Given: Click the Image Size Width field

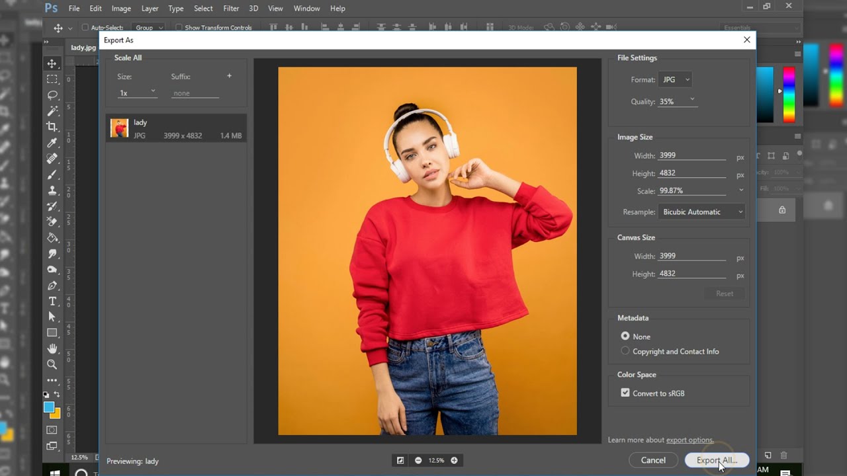Looking at the screenshot, I should 692,155.
